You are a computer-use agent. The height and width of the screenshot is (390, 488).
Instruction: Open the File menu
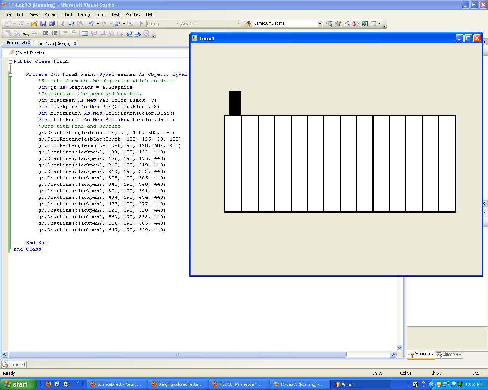point(8,14)
